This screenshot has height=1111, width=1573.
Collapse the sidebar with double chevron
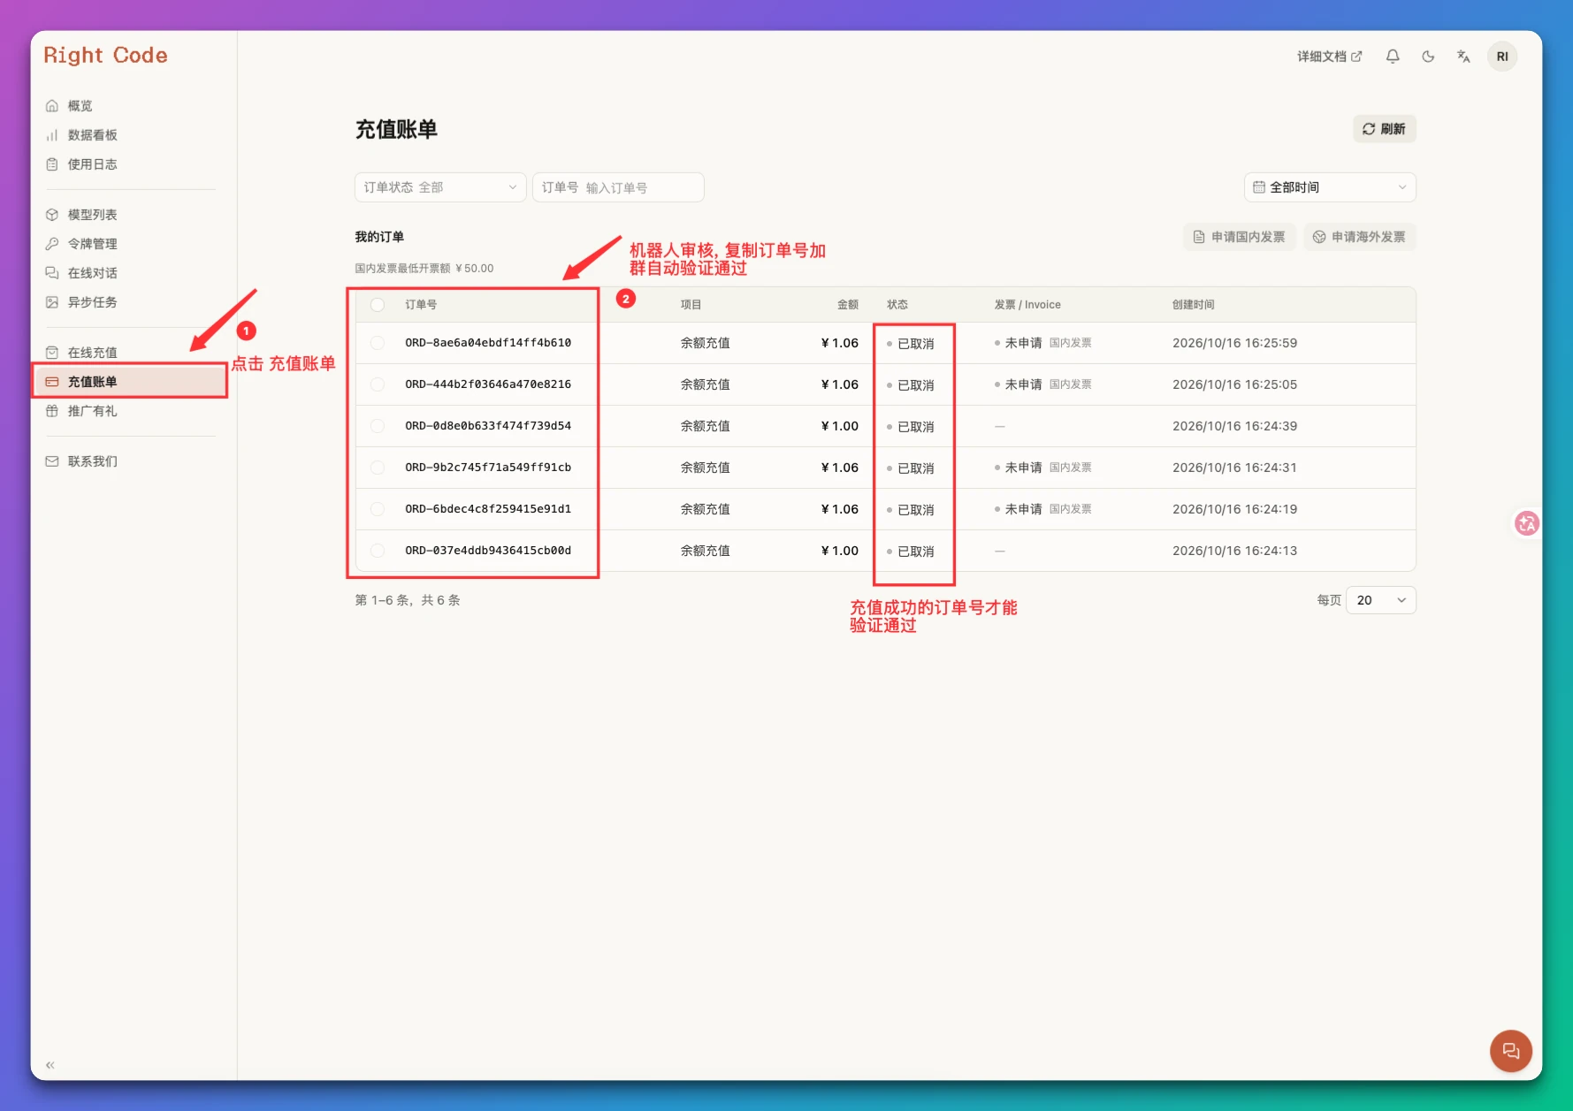50,1065
